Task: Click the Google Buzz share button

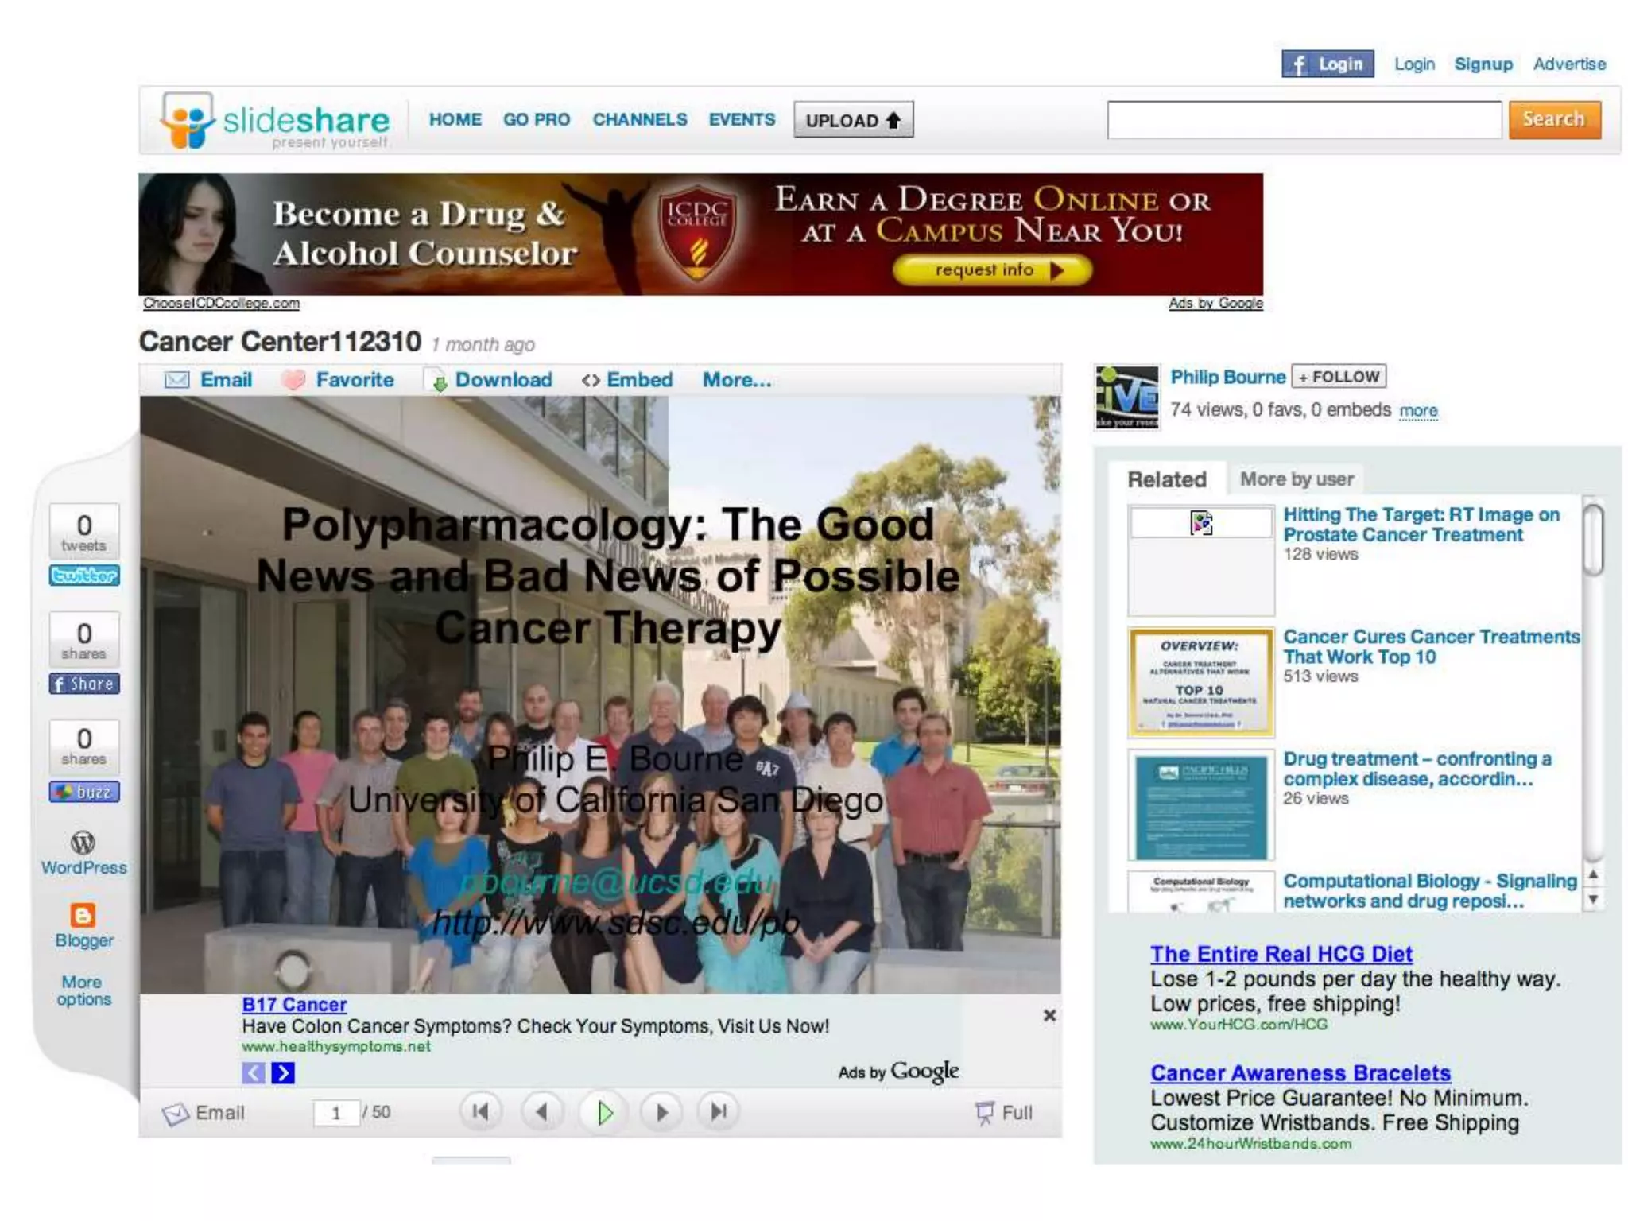Action: 84,792
